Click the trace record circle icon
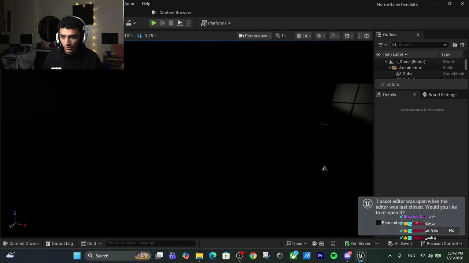Viewport: 469px width, 263px height. click(x=314, y=244)
